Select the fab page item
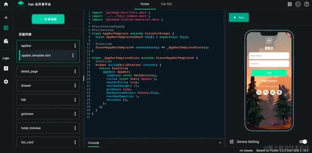 tap(48, 99)
